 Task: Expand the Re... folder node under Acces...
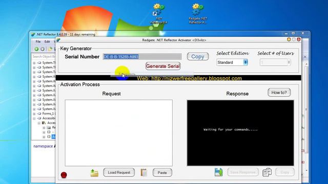(44, 127)
